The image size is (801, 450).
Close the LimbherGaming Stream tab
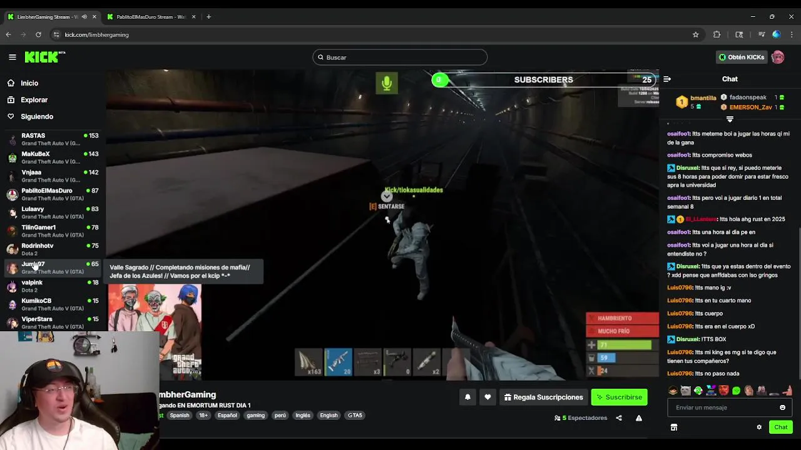(94, 17)
